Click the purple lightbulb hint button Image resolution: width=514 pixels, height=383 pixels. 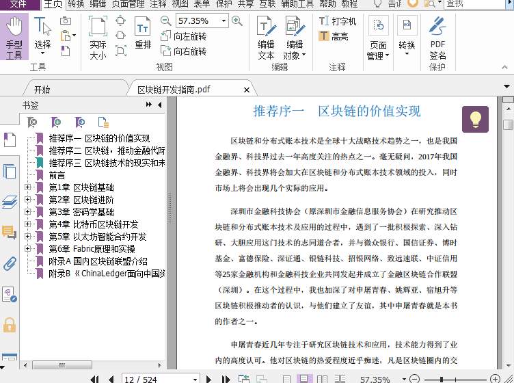click(x=475, y=119)
